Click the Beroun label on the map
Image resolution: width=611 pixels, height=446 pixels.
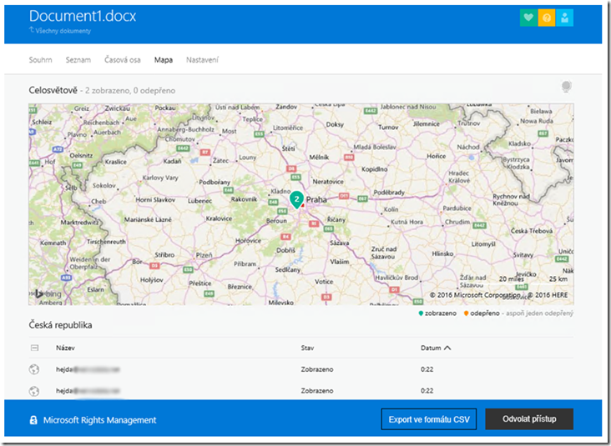(x=276, y=221)
